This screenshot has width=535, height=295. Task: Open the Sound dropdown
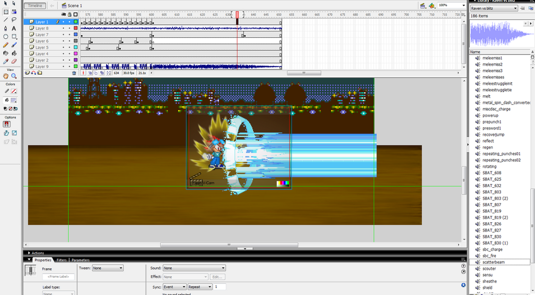point(194,268)
